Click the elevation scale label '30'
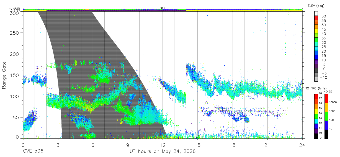Screen dimensions: 340x157 pyautogui.click(x=323, y=42)
